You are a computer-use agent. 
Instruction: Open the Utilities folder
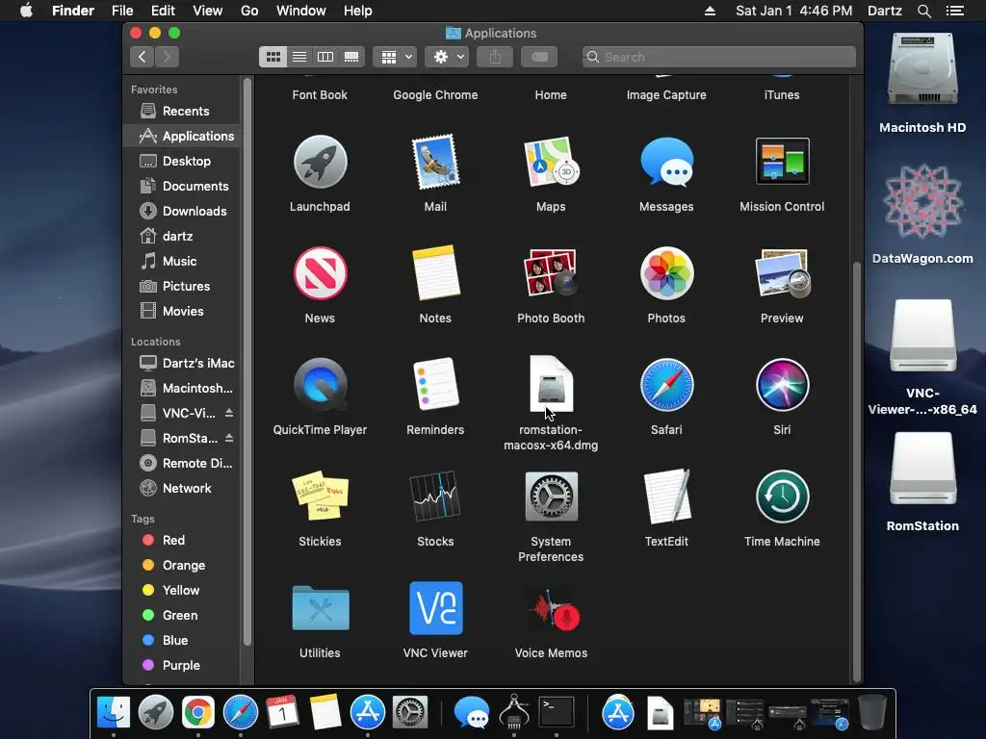320,608
